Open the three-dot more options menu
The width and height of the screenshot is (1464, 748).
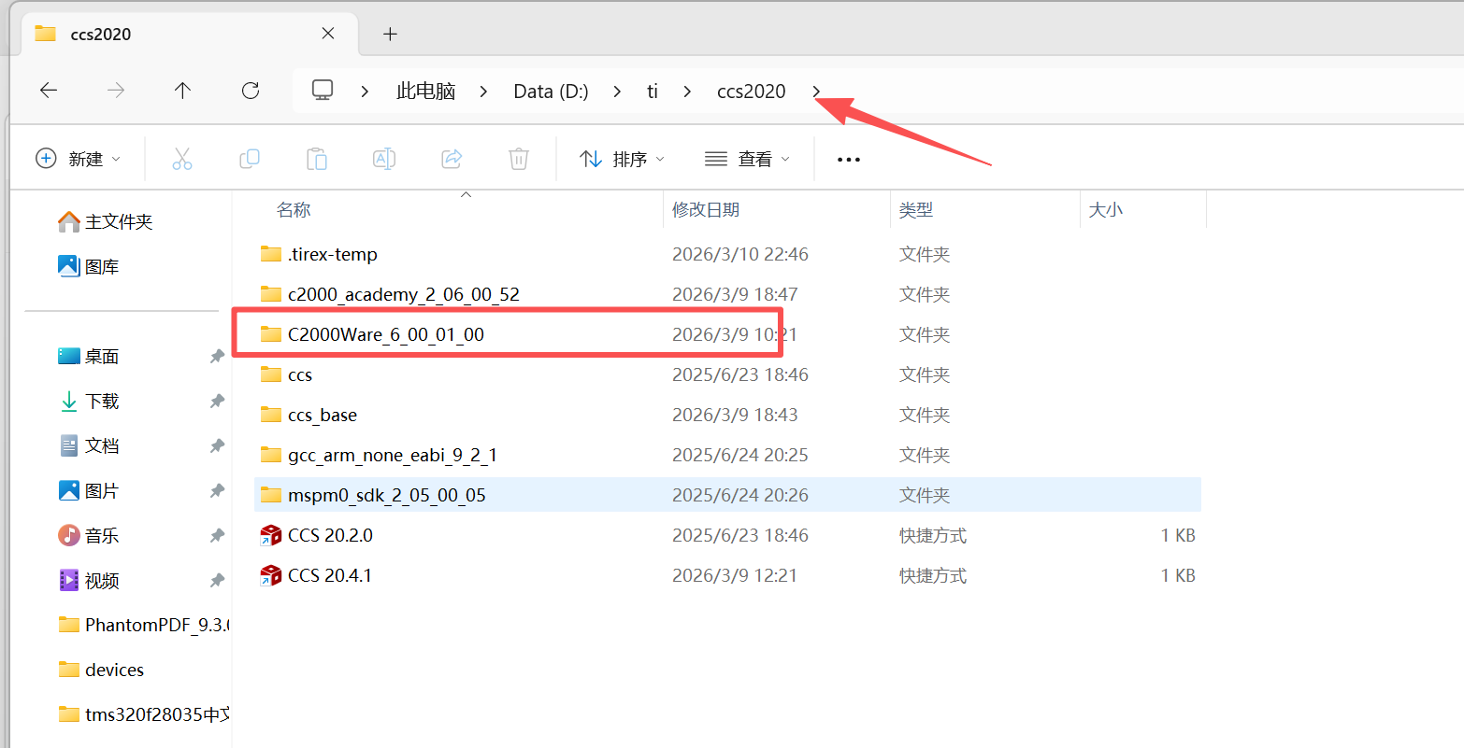[x=849, y=159]
